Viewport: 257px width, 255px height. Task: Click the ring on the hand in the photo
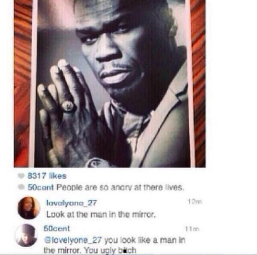68,107
